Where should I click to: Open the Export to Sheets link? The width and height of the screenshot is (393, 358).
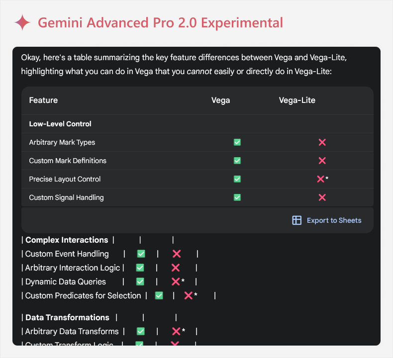(x=334, y=220)
